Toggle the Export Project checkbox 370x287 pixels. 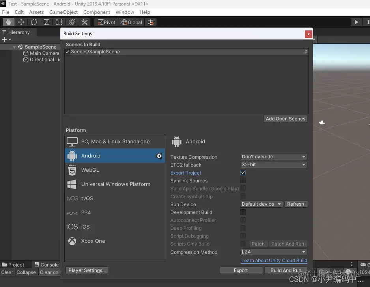[243, 173]
